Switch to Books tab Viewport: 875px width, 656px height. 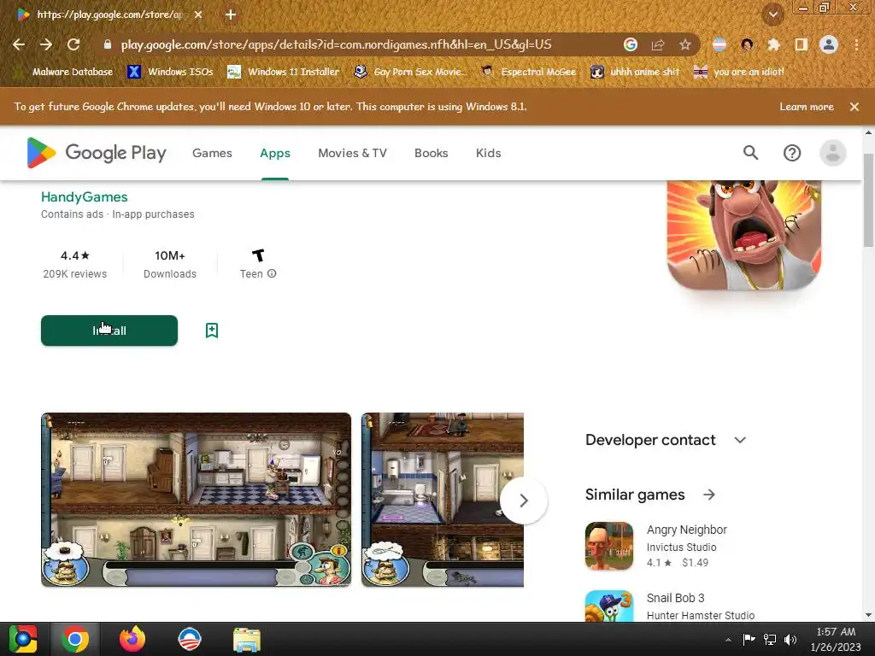pos(431,153)
